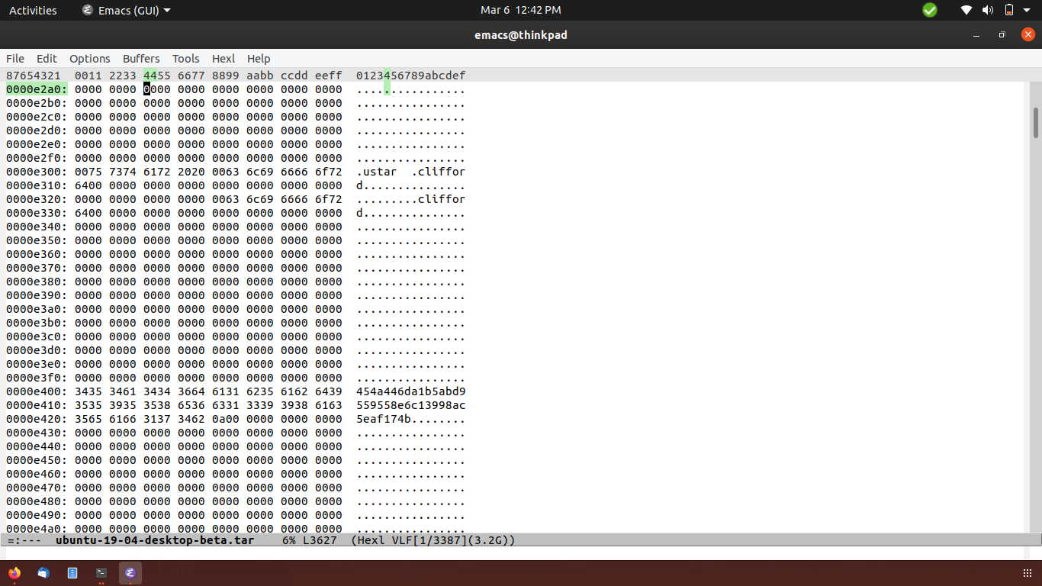Click address 0000e320: row label

click(x=37, y=199)
